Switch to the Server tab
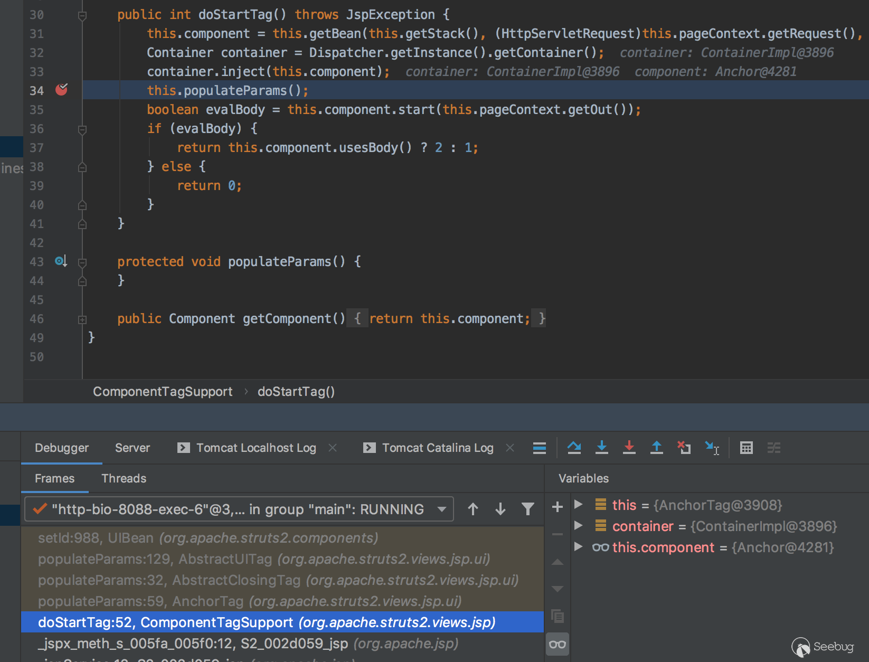Screen dimensions: 869x662 click(x=132, y=448)
